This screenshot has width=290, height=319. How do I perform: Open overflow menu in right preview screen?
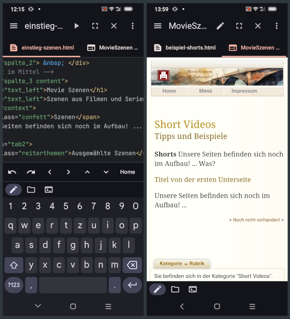277,26
